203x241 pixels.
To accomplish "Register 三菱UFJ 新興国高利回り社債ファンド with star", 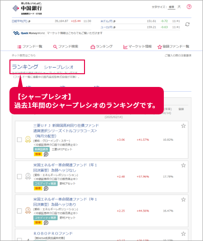I will coord(183,126).
